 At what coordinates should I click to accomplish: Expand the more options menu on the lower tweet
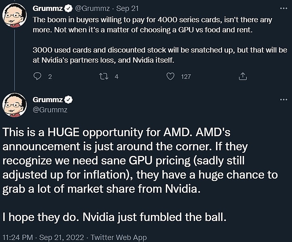tap(283, 100)
